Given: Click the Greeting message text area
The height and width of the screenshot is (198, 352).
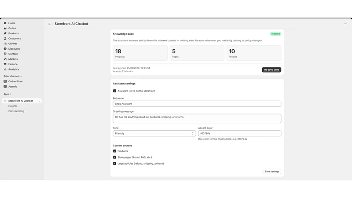Looking at the screenshot, I should coord(197,118).
